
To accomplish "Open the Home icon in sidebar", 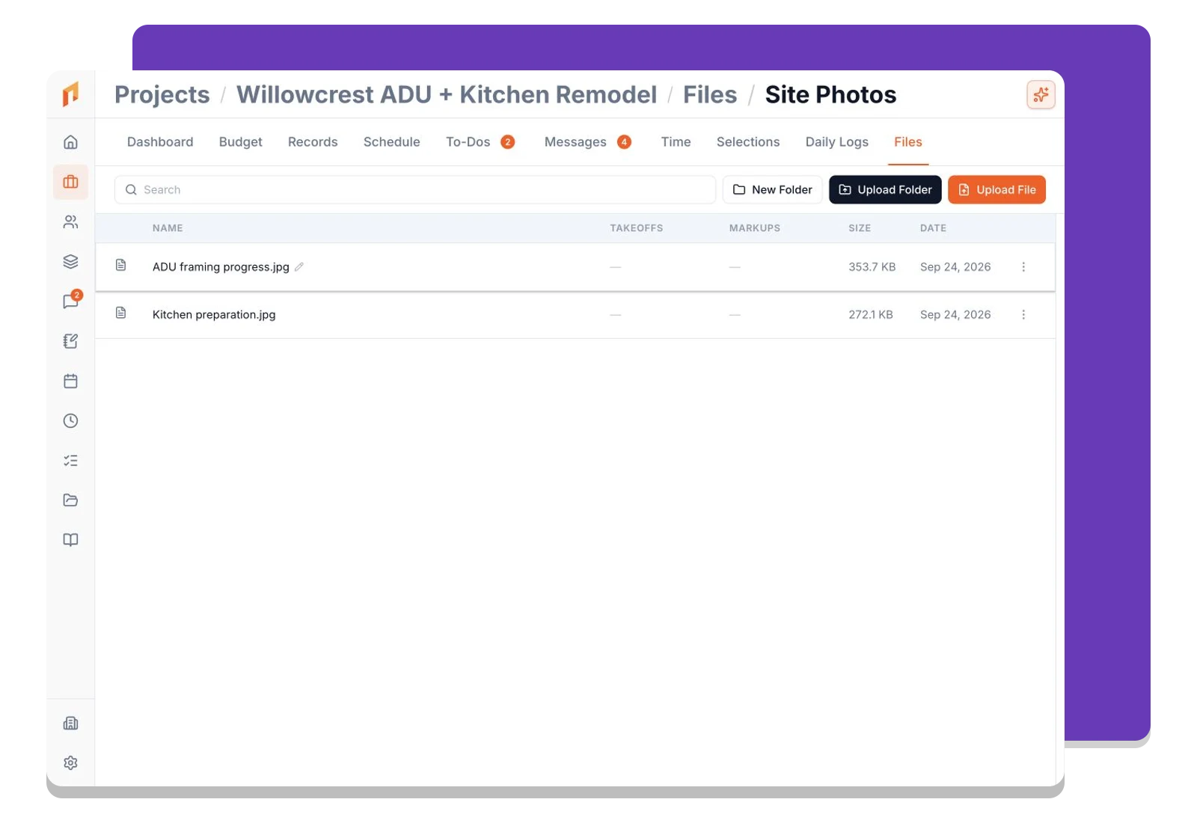I will (x=70, y=142).
